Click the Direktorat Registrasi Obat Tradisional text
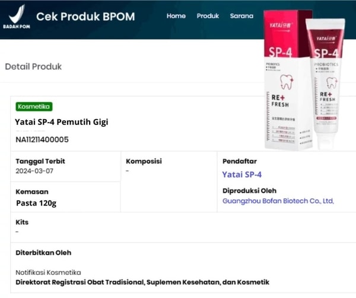This screenshot has height=298, width=356. [142, 282]
